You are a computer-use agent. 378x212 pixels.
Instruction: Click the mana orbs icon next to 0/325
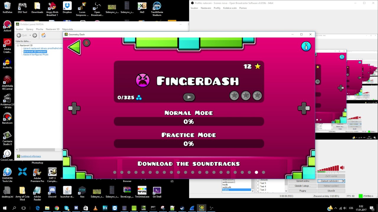point(139,97)
